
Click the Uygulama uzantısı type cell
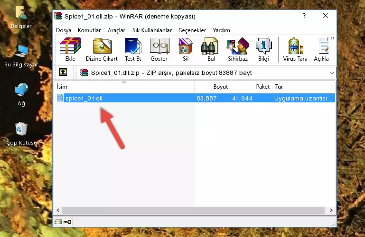tap(300, 99)
